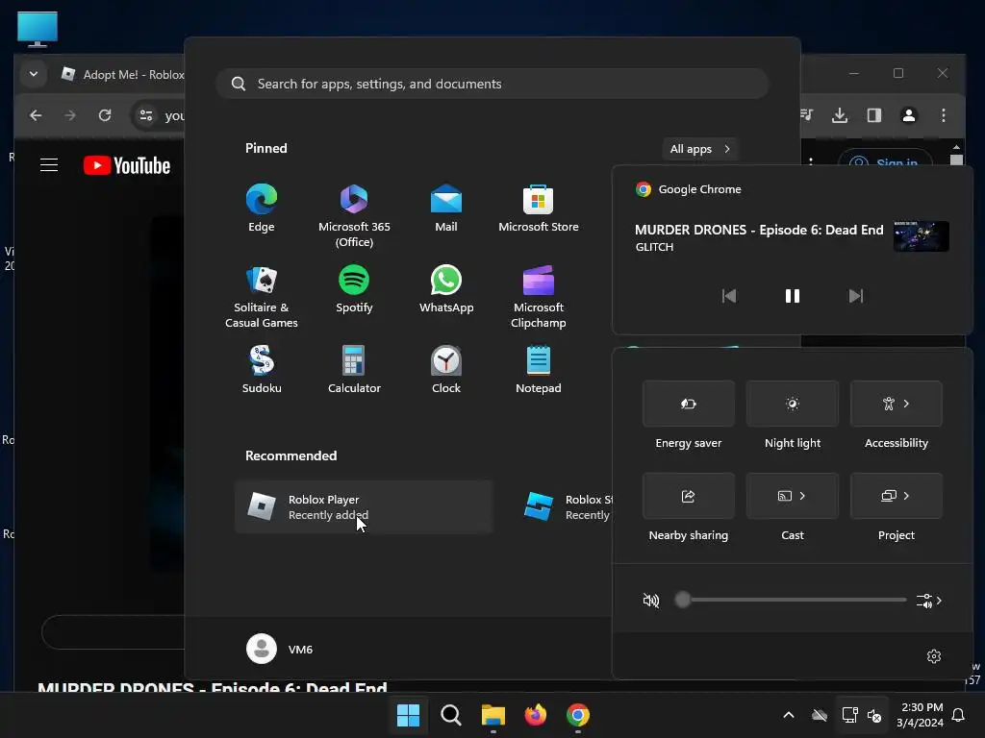Image resolution: width=985 pixels, height=738 pixels.
Task: Open recommended Roblox Player item
Action: tap(364, 507)
